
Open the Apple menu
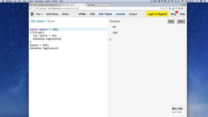click(3, 1)
